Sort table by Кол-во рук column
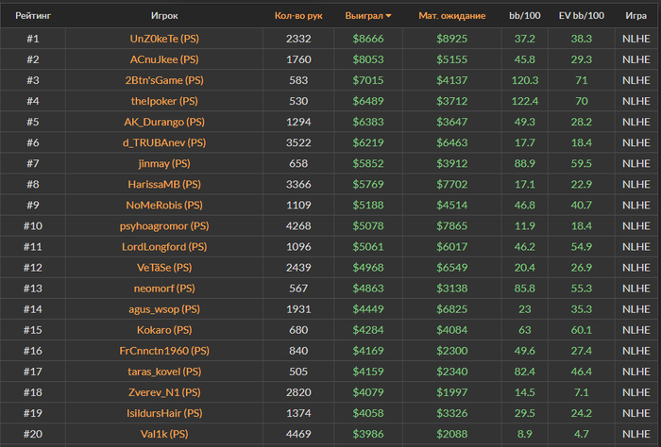 tap(298, 16)
